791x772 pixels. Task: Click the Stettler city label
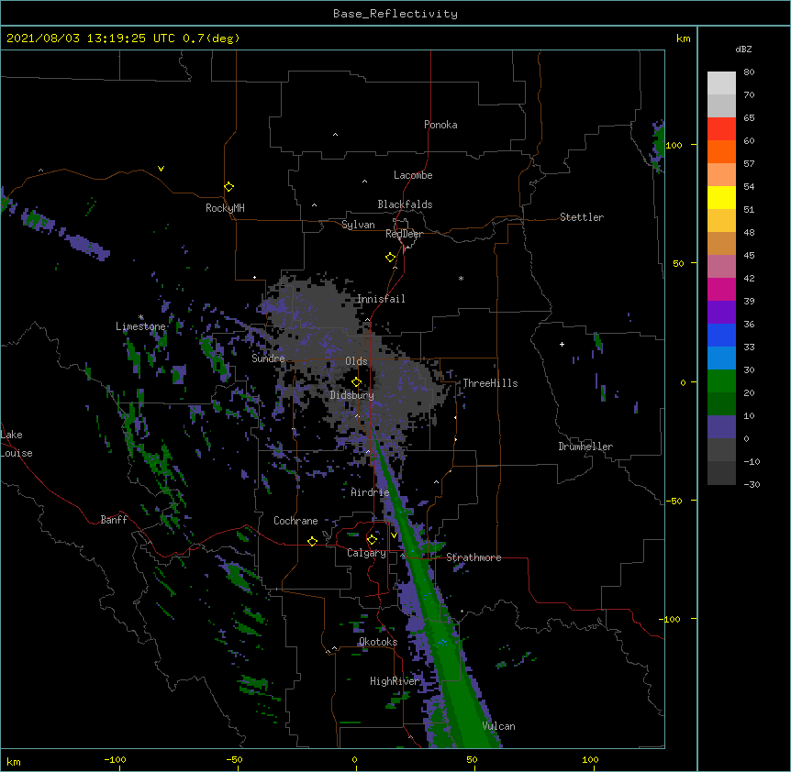pos(582,217)
